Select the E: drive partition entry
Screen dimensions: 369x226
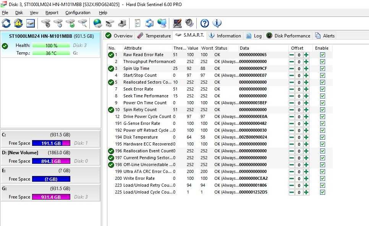tap(50, 175)
